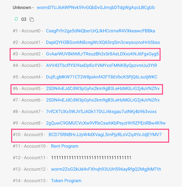
Task: Click the instruction data value 03
Action: coord(24,19)
